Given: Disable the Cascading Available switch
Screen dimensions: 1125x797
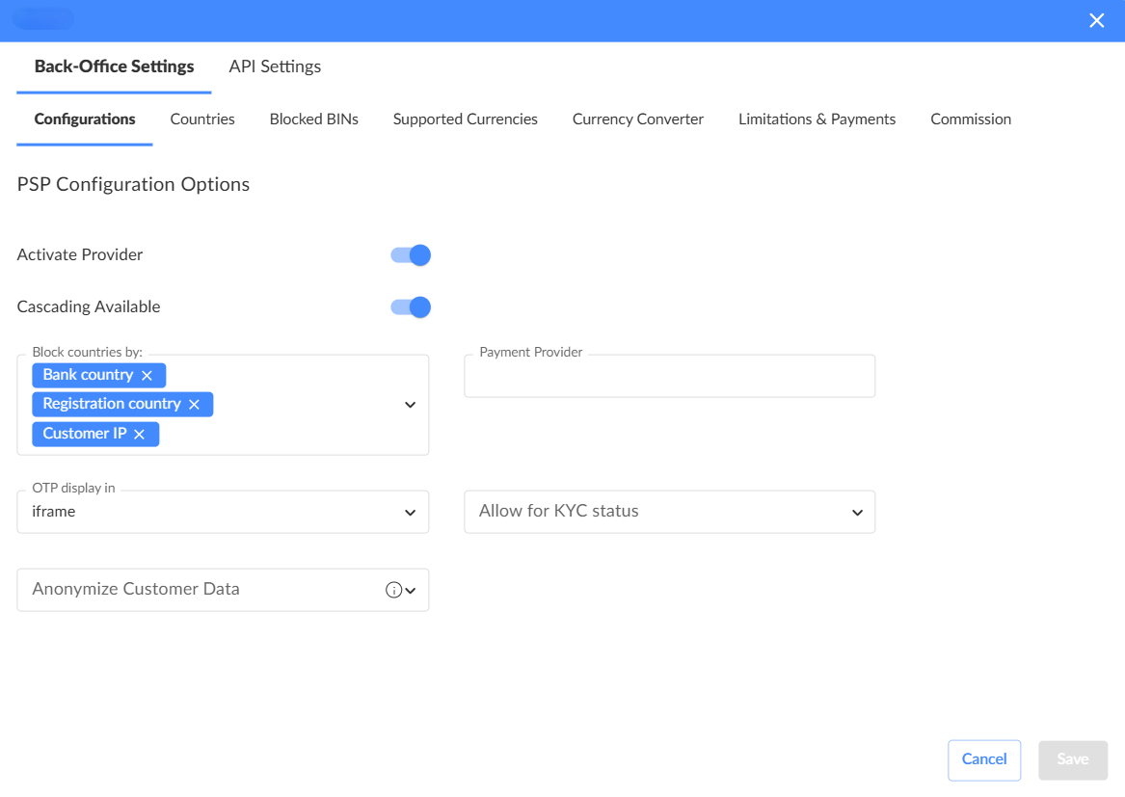Looking at the screenshot, I should [411, 307].
